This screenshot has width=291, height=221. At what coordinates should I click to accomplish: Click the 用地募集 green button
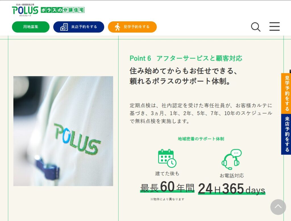click(x=31, y=27)
